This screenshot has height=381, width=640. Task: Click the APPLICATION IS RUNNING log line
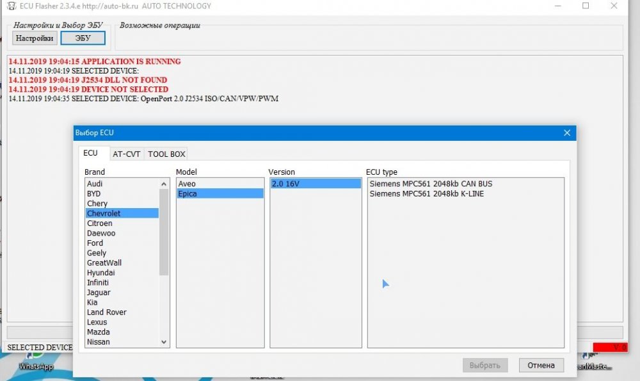(x=95, y=61)
